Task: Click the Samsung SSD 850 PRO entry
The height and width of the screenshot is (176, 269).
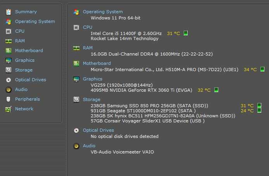Action: 149,106
